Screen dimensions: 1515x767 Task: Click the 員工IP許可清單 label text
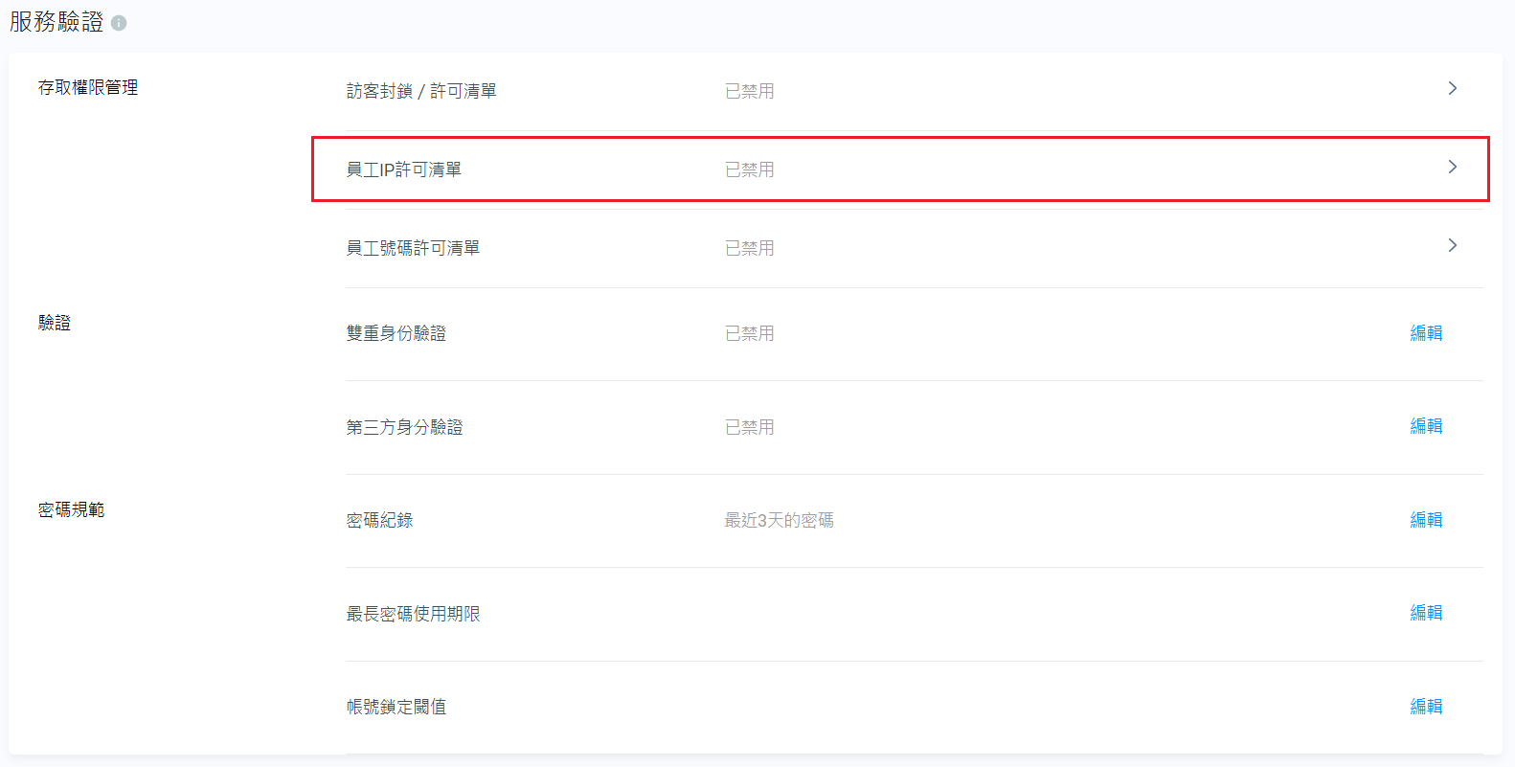(x=403, y=169)
